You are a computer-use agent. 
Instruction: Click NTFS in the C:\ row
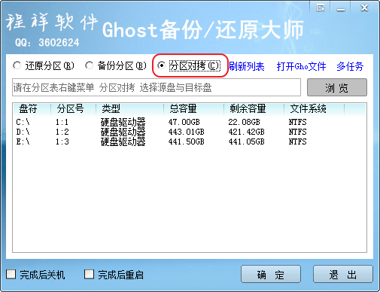coord(297,122)
